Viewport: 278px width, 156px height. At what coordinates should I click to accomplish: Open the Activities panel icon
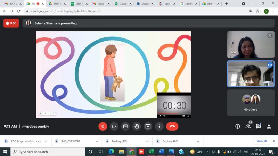coord(269,127)
